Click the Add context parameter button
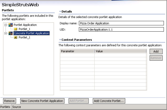The width and height of the screenshot is (167, 110). click(x=156, y=52)
